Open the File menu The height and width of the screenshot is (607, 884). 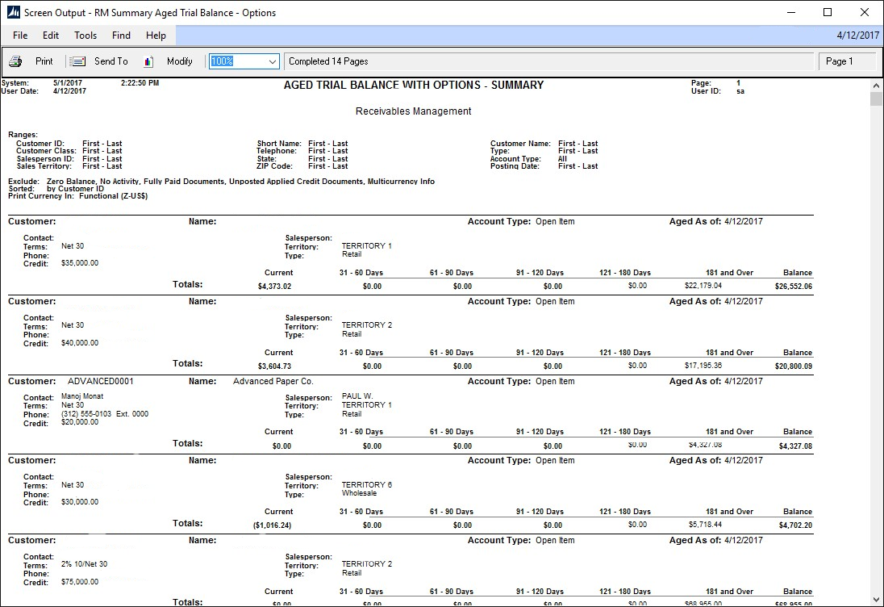tap(19, 35)
